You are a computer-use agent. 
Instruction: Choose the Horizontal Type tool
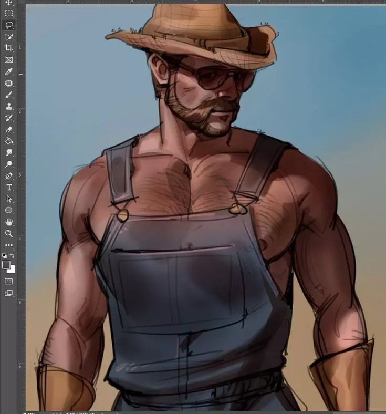click(x=9, y=188)
